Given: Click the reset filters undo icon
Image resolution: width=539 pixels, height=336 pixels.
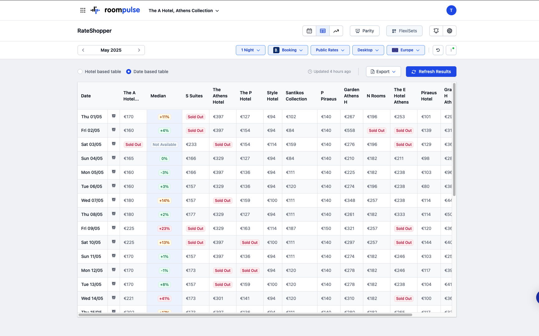Looking at the screenshot, I should (x=438, y=50).
